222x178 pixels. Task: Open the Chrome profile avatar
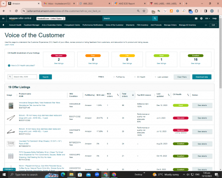(212, 11)
